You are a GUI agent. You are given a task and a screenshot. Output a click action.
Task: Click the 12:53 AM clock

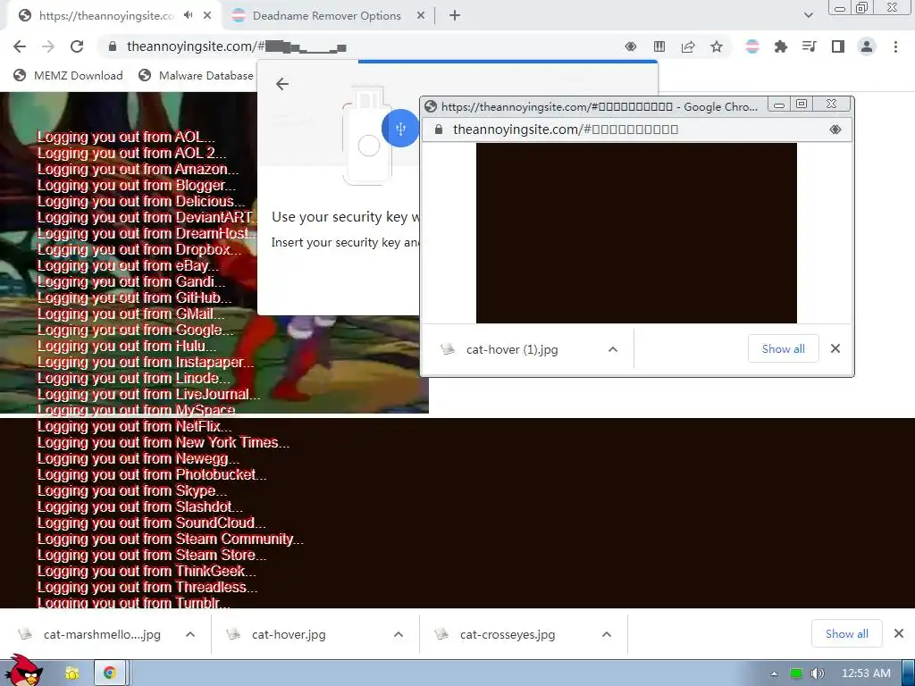866,673
